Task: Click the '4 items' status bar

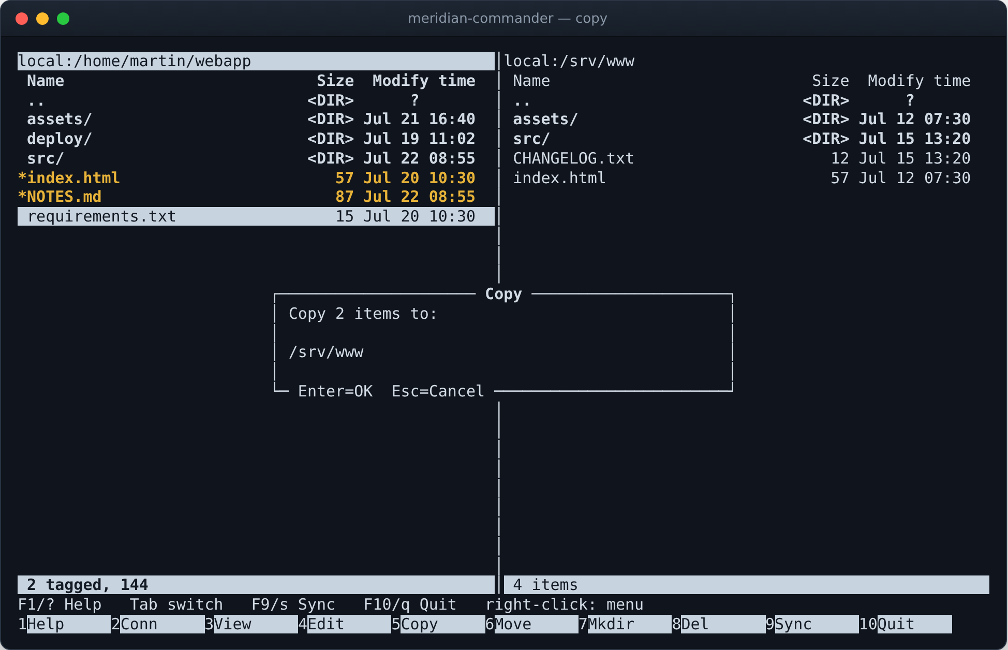Action: tap(746, 585)
